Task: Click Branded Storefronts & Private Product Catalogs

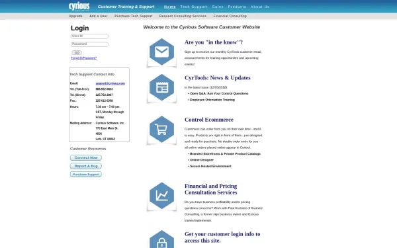Action: pos(225,154)
